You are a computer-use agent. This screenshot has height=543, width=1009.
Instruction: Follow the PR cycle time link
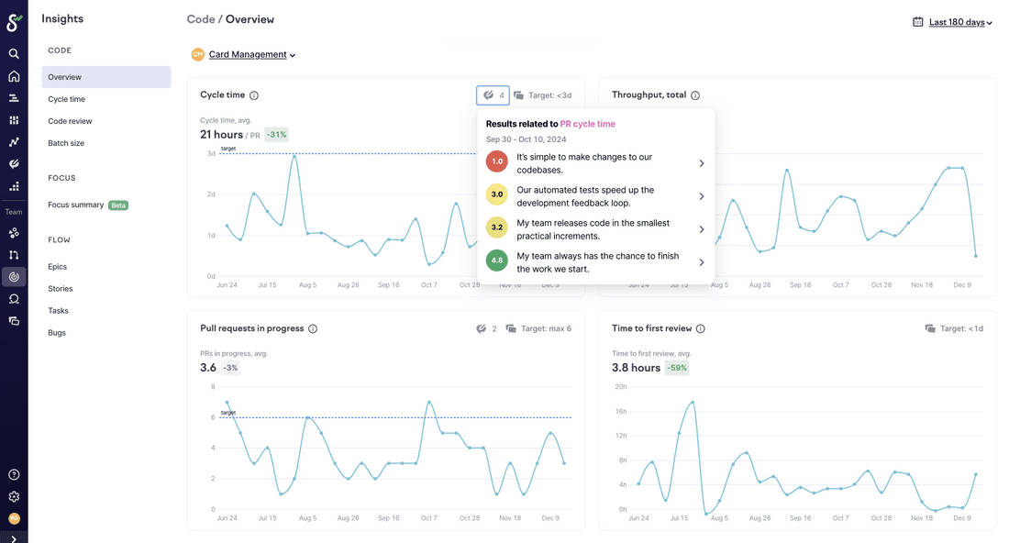tap(587, 124)
